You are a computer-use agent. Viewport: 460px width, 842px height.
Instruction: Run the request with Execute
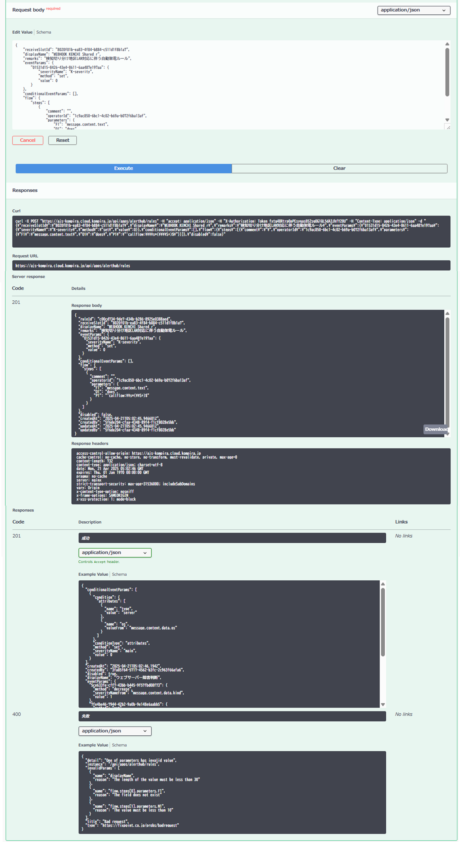pyautogui.click(x=124, y=169)
